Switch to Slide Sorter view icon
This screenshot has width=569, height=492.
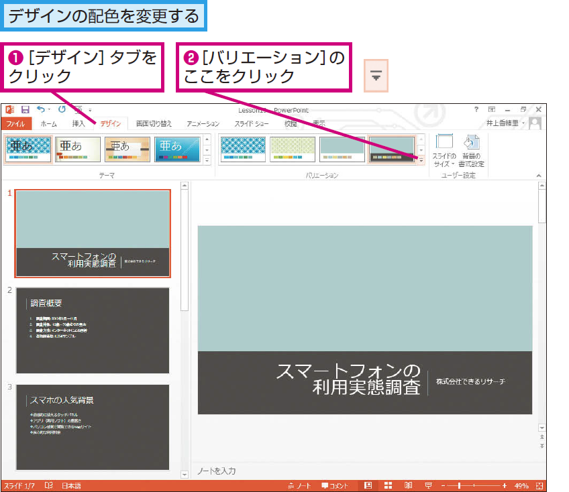[388, 485]
